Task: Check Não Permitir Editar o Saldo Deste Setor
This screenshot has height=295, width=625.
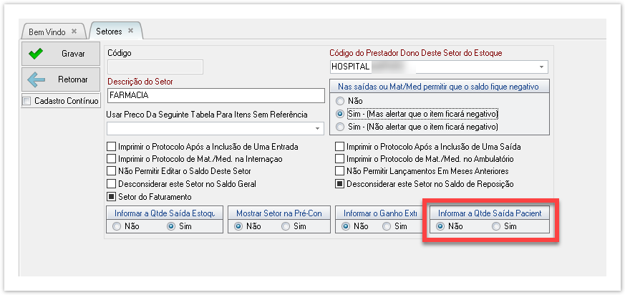Action: 111,171
